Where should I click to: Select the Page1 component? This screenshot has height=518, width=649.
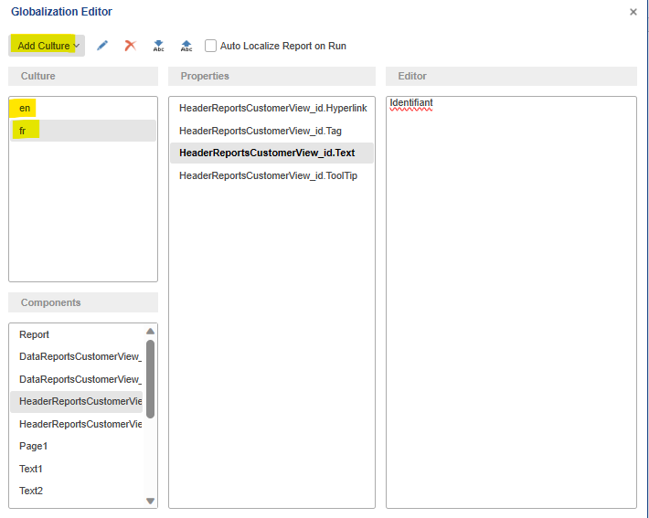coord(76,447)
